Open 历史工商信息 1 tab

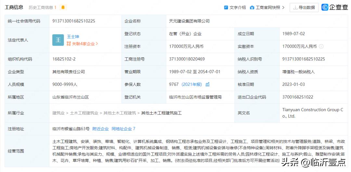point(42,7)
